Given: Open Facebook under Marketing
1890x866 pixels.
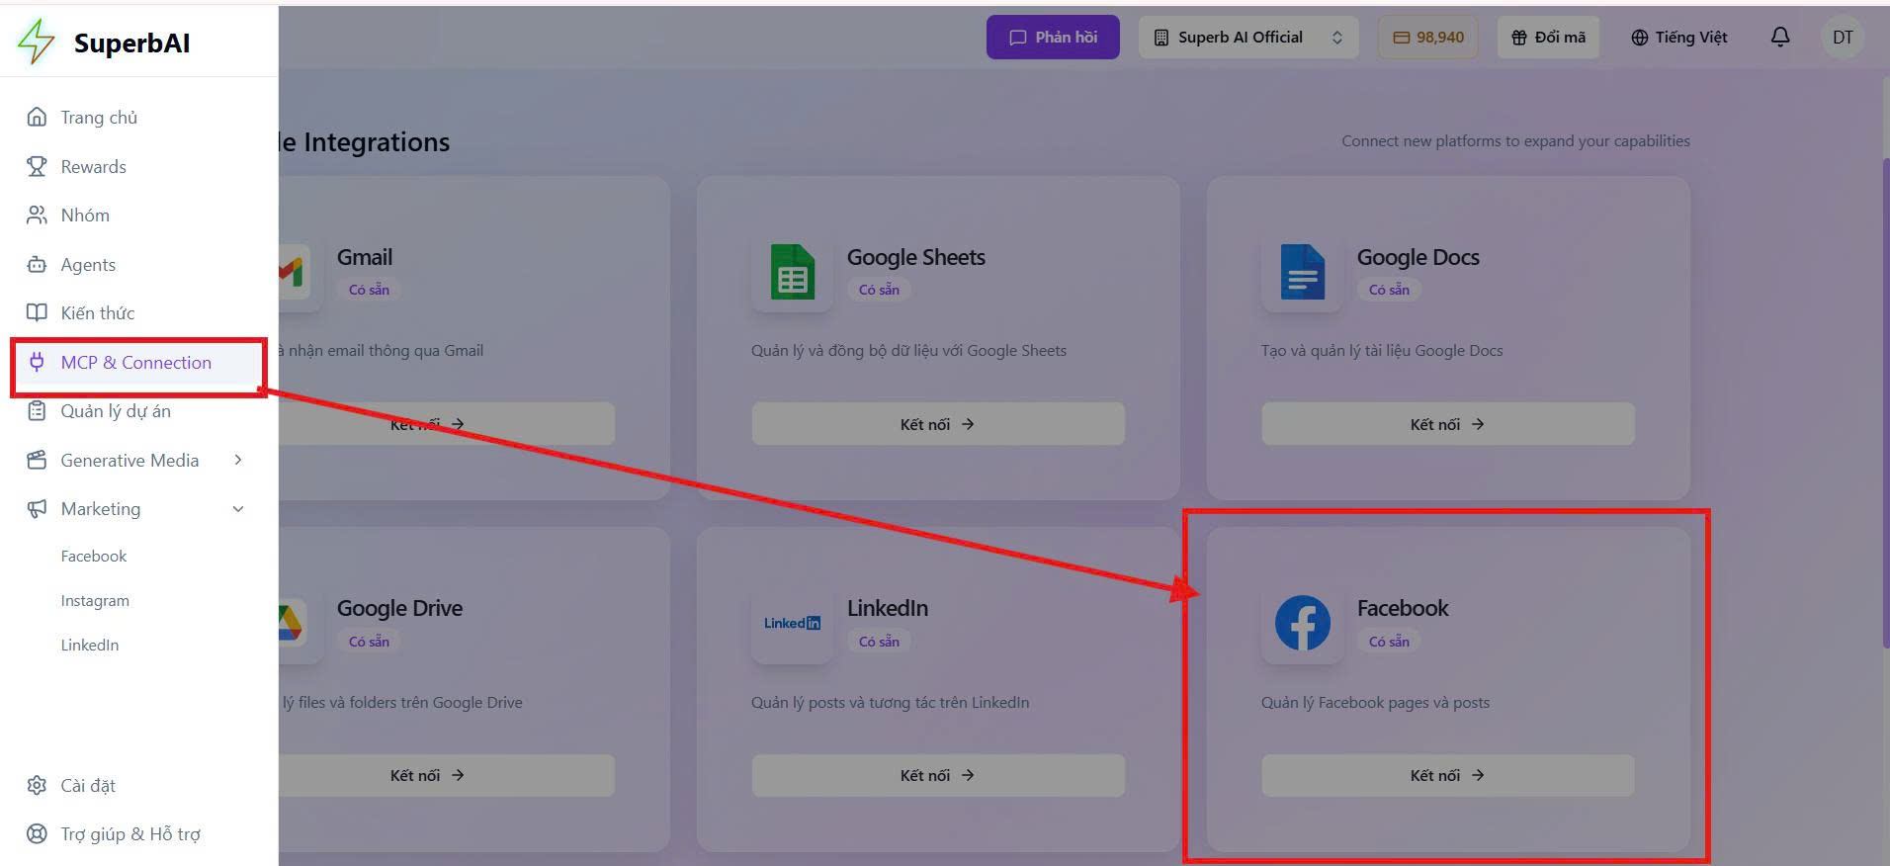Looking at the screenshot, I should tap(94, 556).
